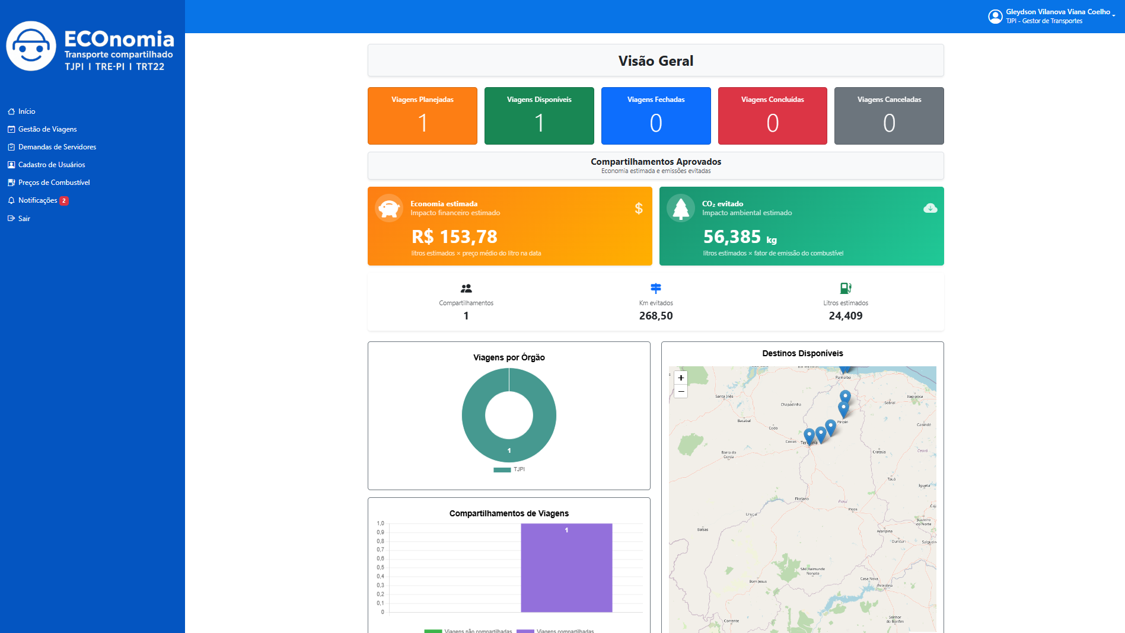The width and height of the screenshot is (1125, 633).
Task: Click the 24,409 Litros estimados value
Action: 846,316
